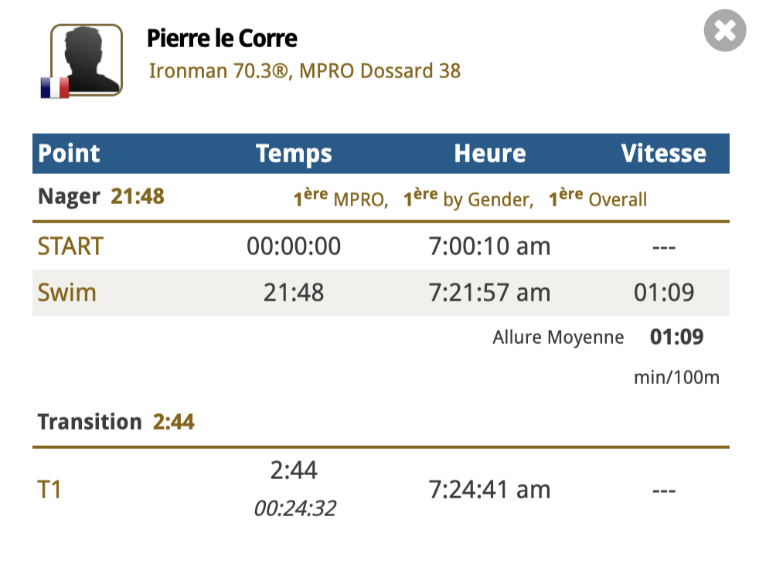
Task: Click the Point column header
Action: point(69,153)
